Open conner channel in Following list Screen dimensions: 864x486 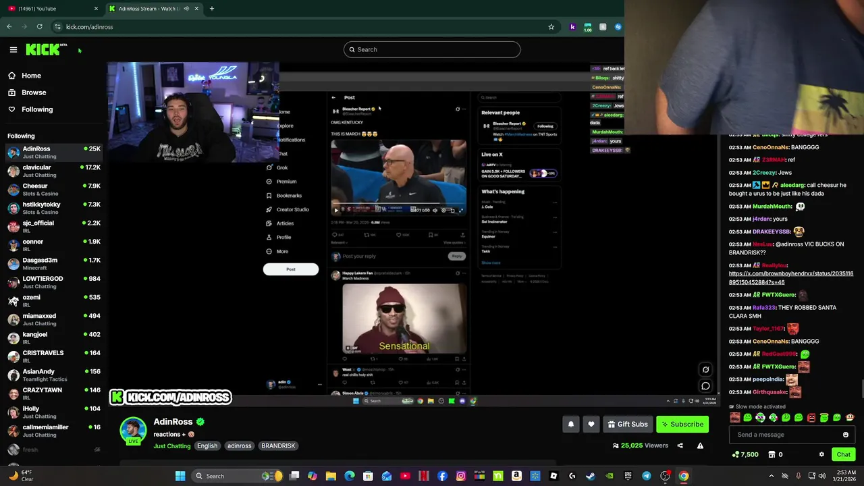[x=54, y=245]
